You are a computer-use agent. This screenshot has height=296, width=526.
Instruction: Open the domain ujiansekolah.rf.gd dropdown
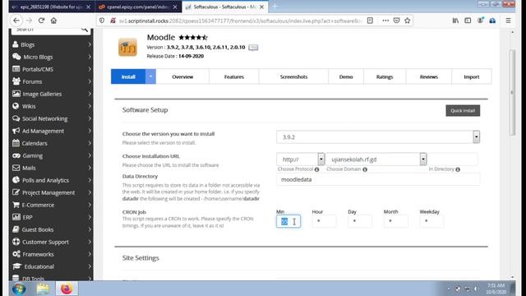pos(423,159)
